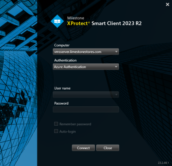Click the XProtect Smart Client 2023 R2 title
172x166 pixels.
click(x=104, y=23)
